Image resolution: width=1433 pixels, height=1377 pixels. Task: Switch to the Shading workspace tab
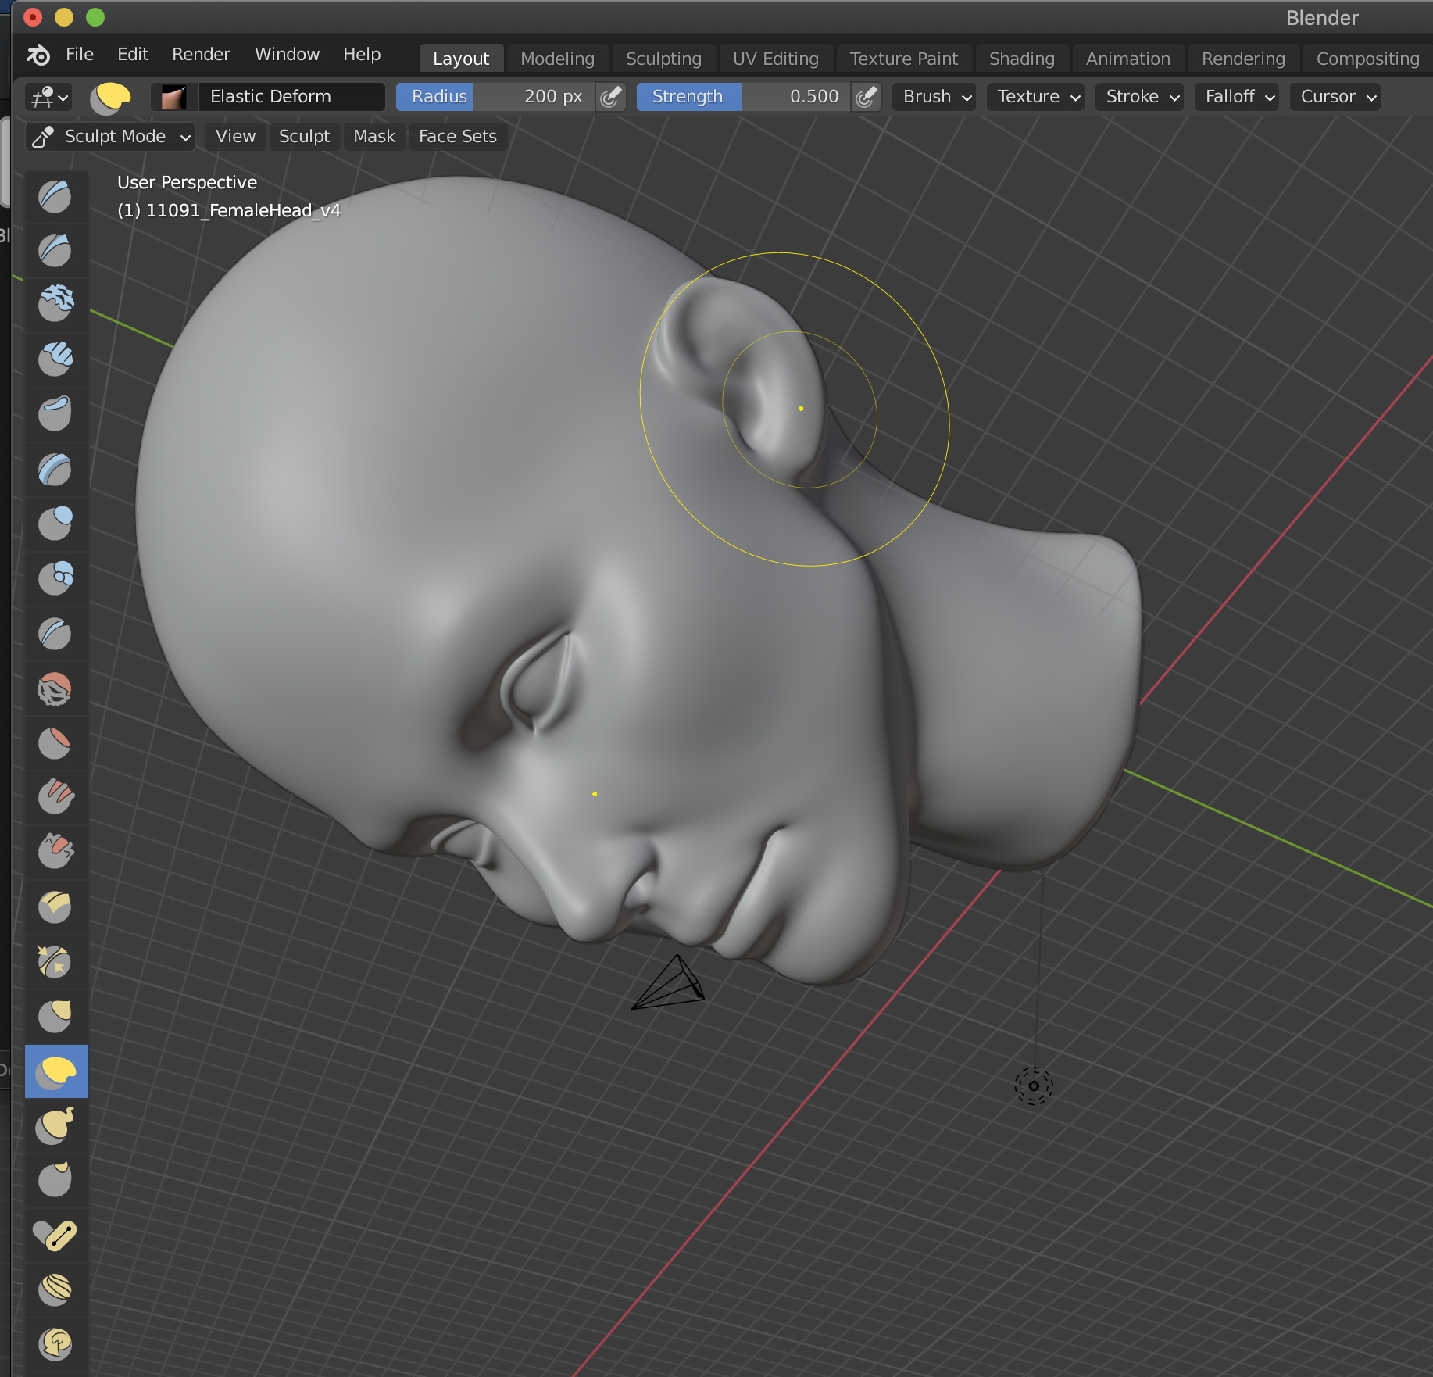[1021, 59]
